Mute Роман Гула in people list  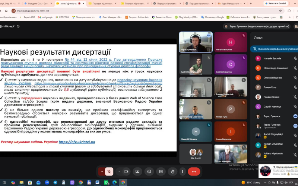[x=295, y=87]
